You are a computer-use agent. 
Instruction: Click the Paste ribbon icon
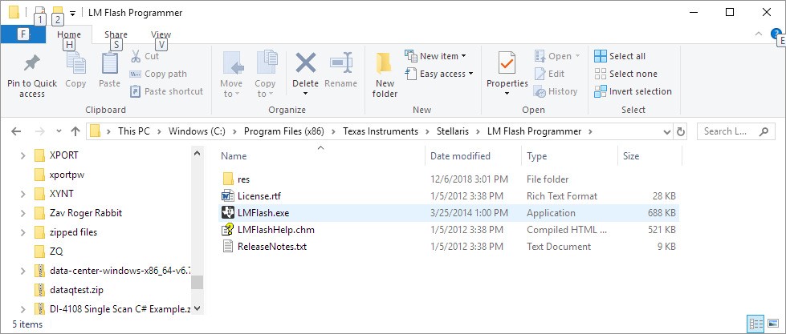pos(109,64)
